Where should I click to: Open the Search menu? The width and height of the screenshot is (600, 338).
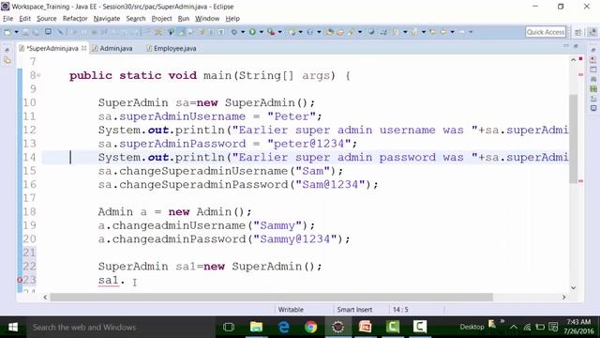(136, 19)
